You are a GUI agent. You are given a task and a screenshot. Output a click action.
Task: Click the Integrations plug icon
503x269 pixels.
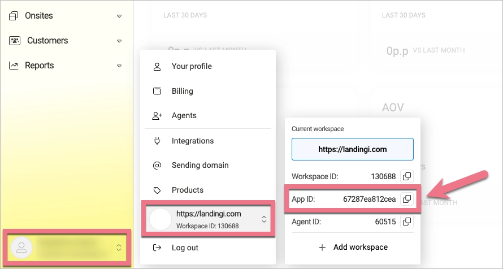coord(157,141)
